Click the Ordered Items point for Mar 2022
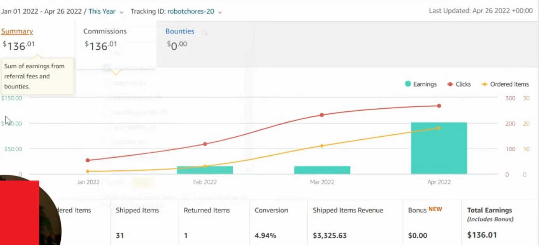This screenshot has height=245, width=539. pos(322,146)
